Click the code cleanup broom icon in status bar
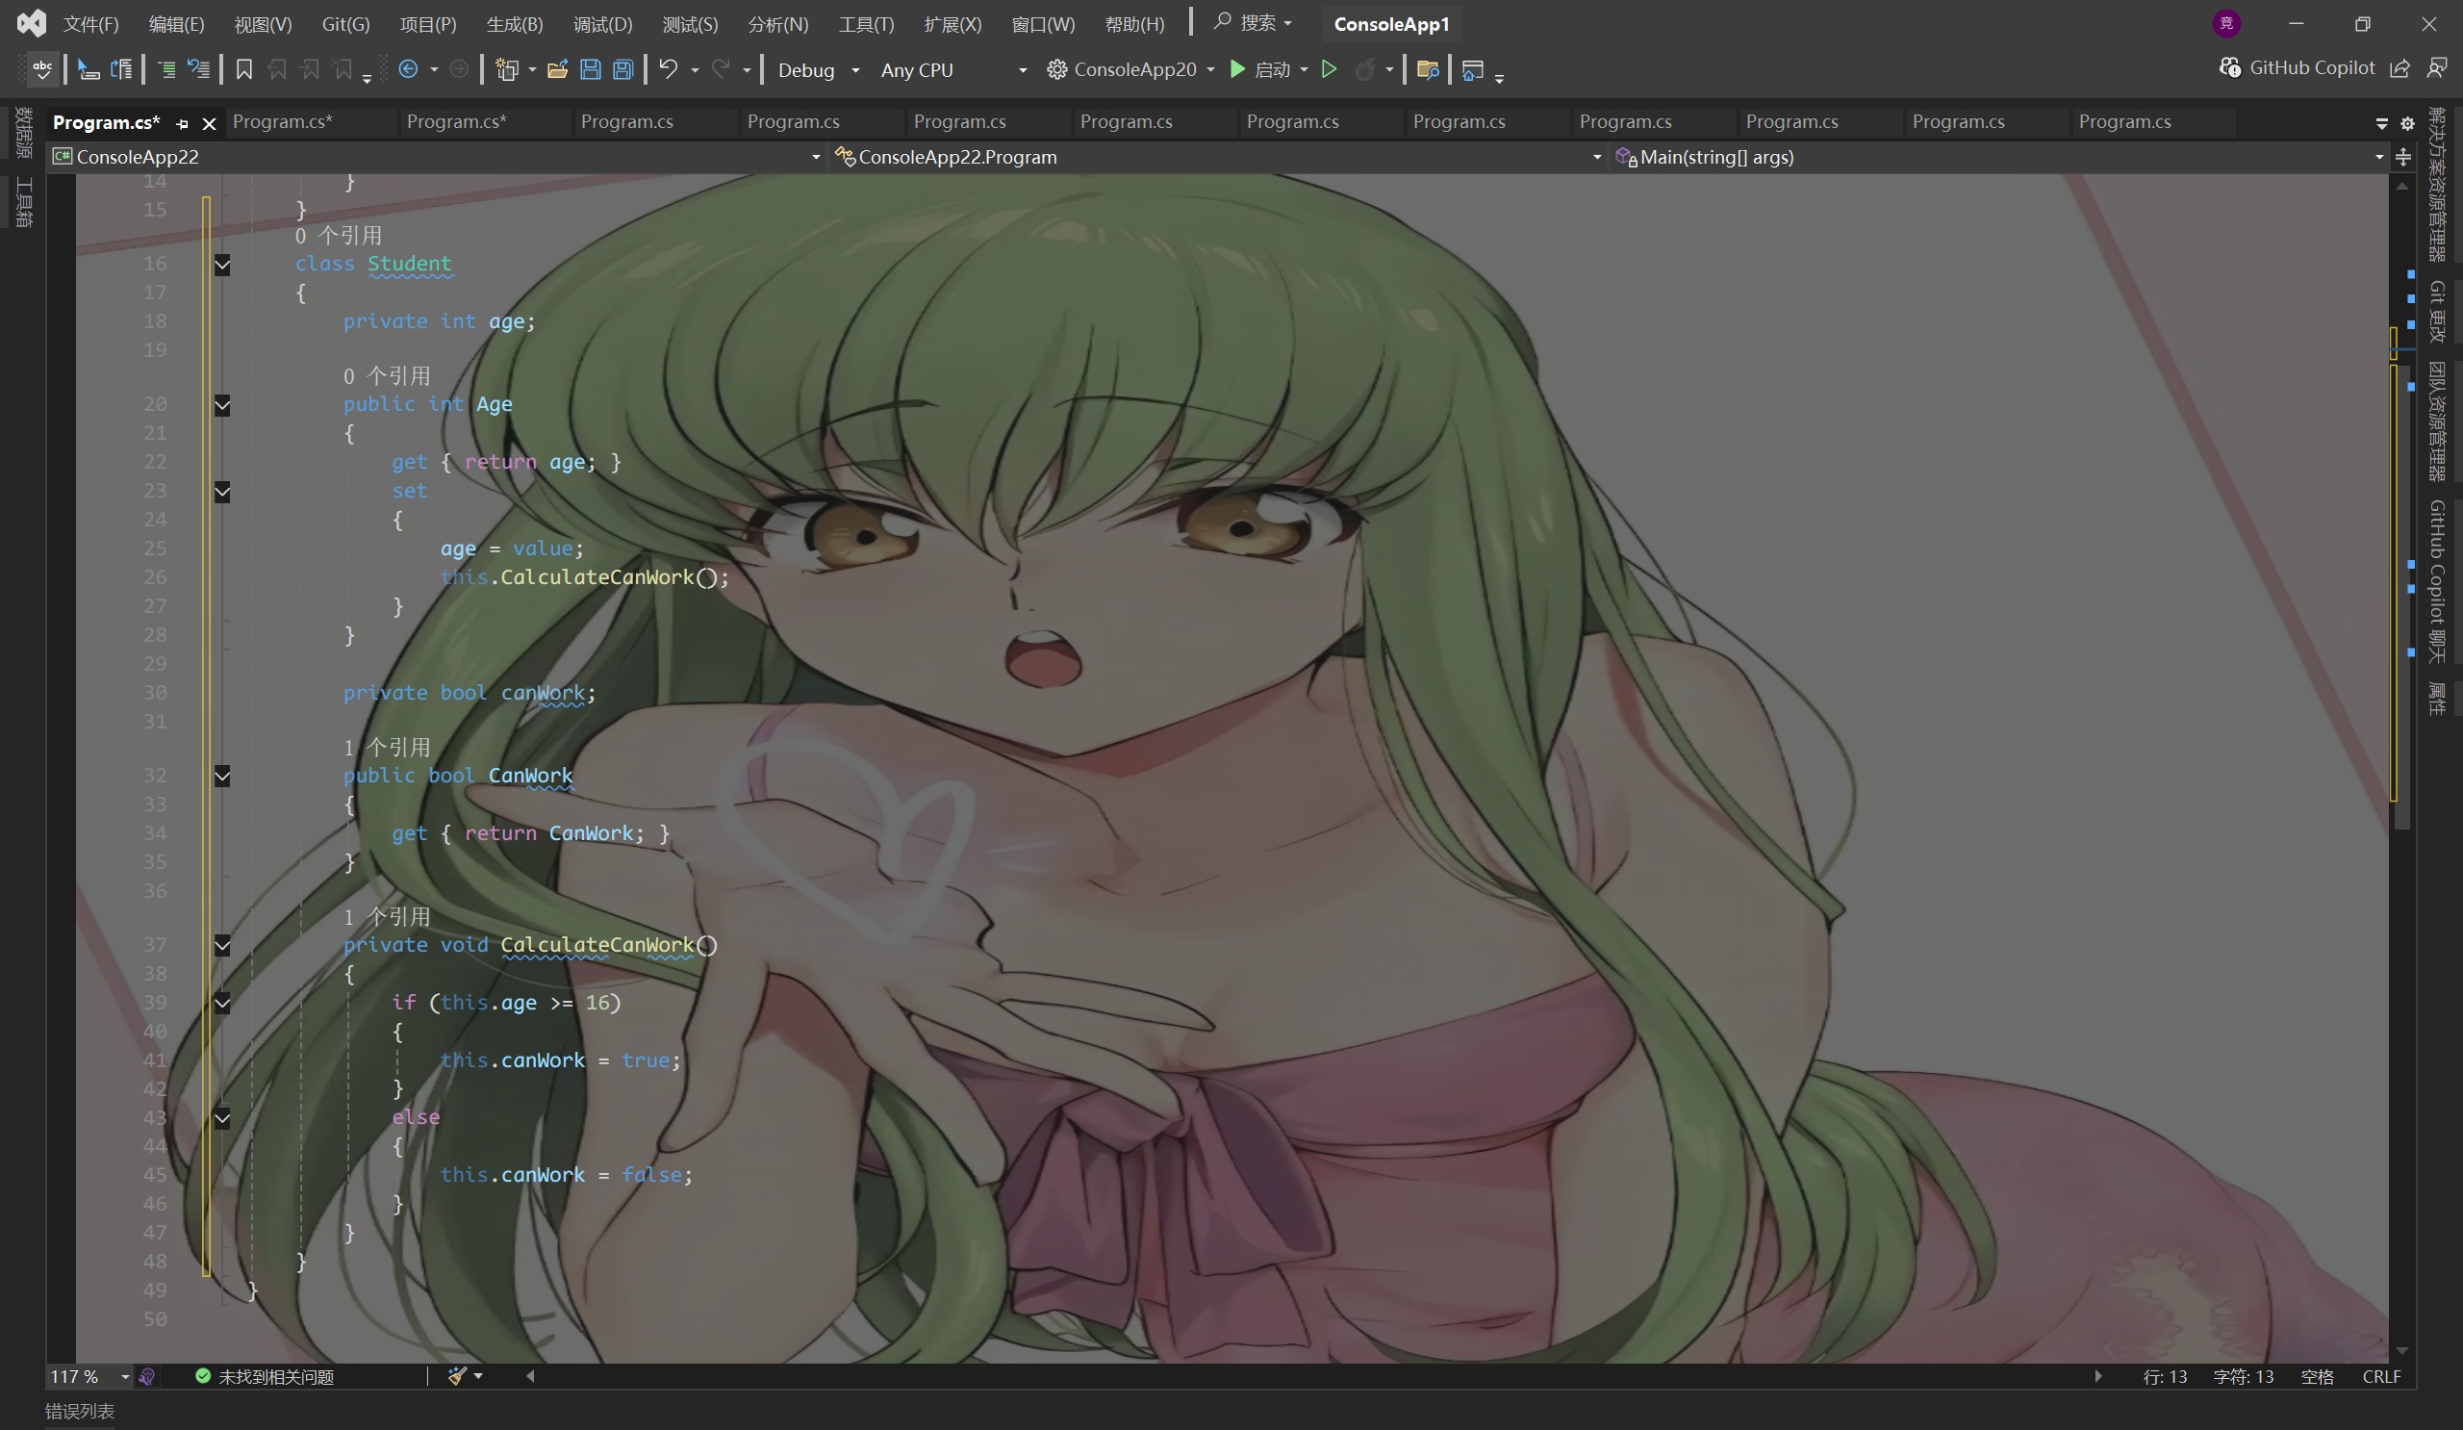 pos(456,1376)
